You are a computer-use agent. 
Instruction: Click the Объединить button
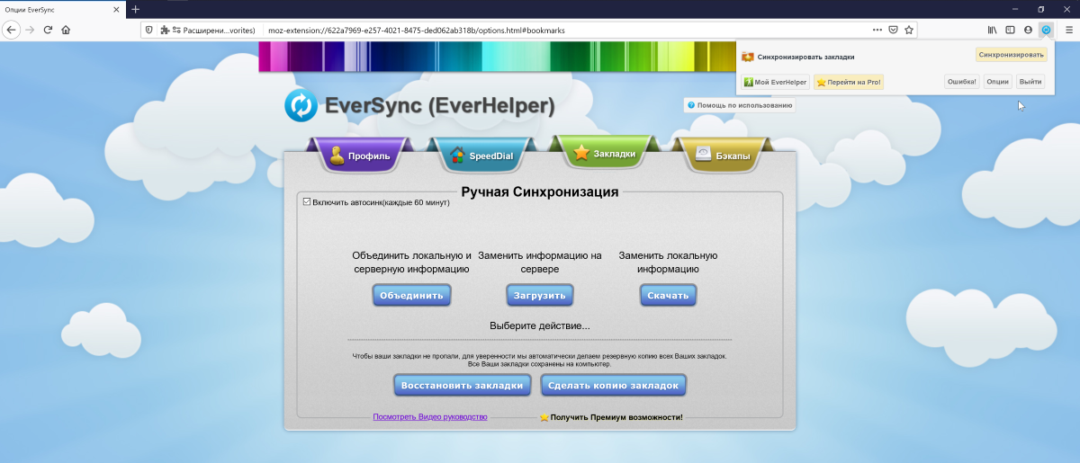(412, 295)
